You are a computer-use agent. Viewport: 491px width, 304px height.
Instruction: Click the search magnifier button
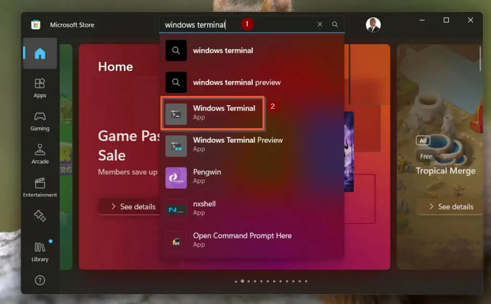pyautogui.click(x=335, y=24)
